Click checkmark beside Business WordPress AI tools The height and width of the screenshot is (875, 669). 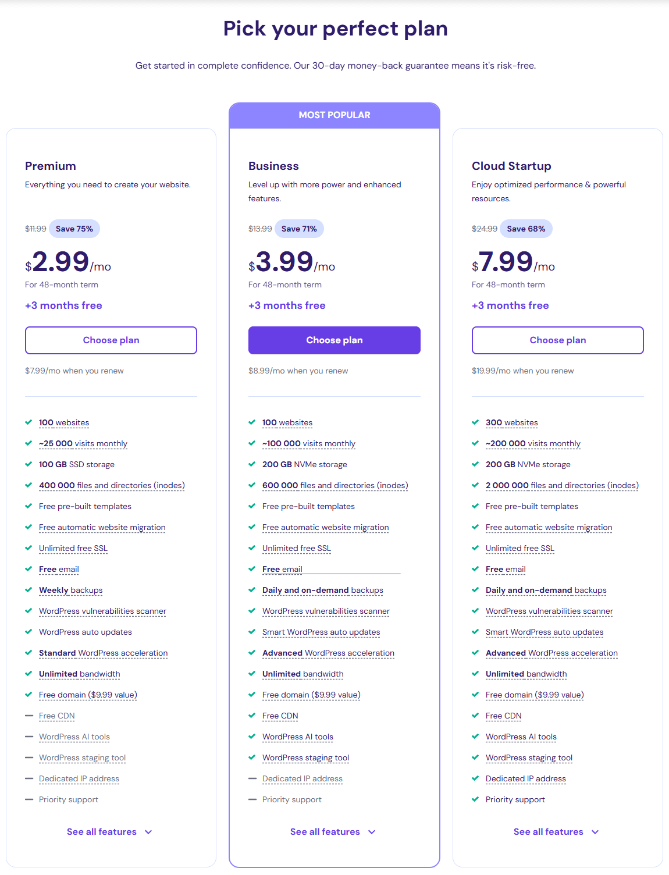252,737
